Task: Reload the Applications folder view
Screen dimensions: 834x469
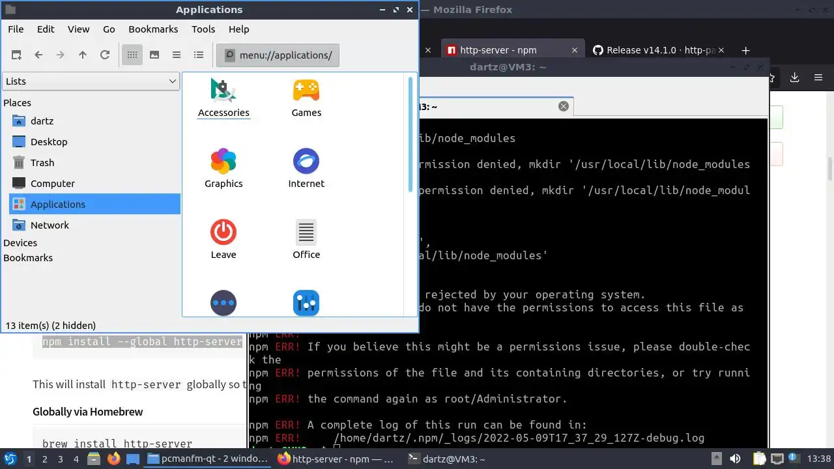Action: coord(105,55)
